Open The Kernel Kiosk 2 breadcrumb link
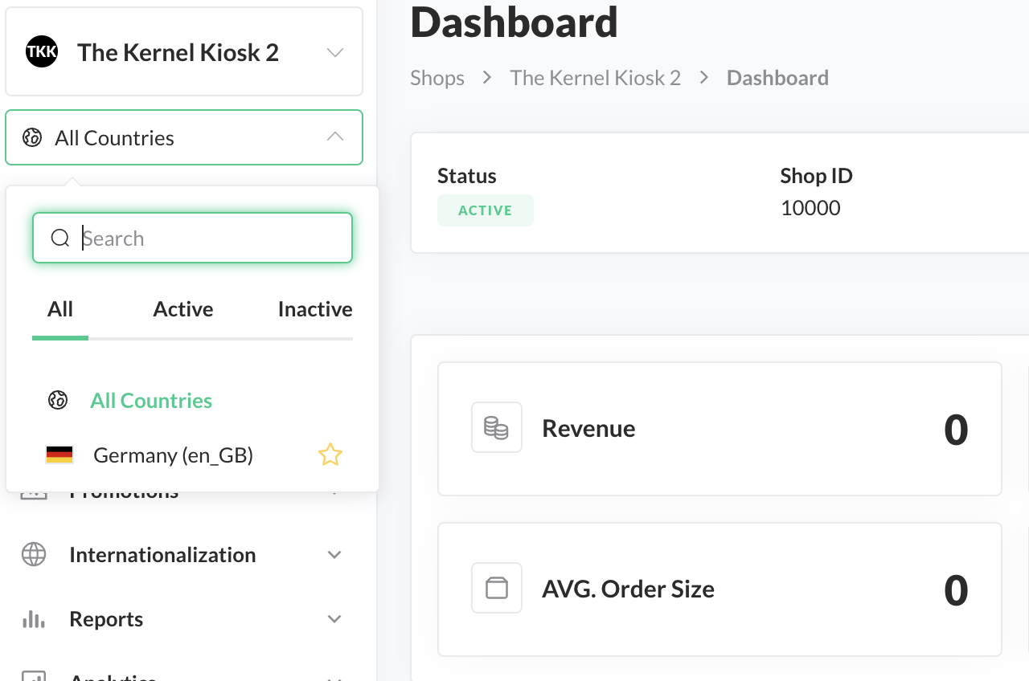Image resolution: width=1029 pixels, height=681 pixels. tap(595, 78)
